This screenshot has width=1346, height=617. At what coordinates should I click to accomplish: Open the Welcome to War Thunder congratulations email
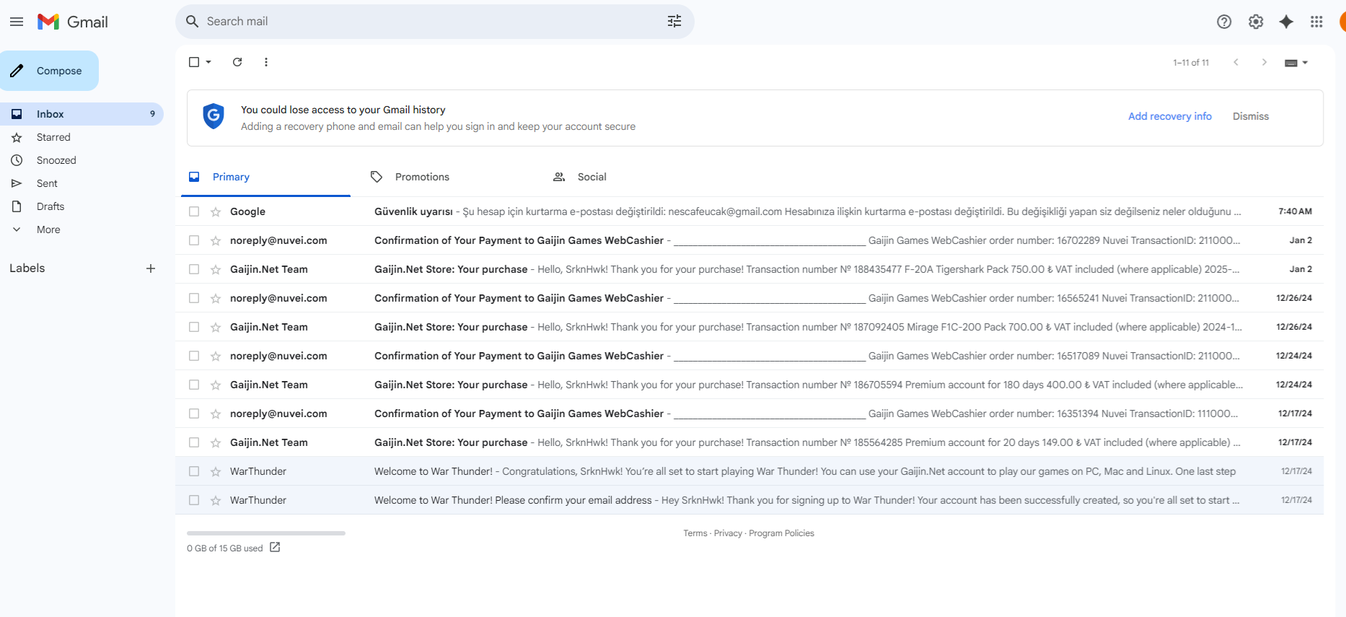coord(749,471)
